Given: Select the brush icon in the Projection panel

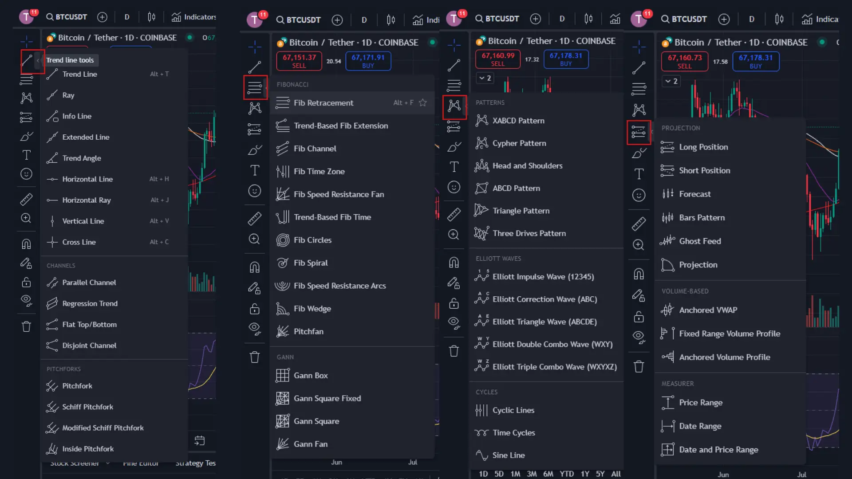Looking at the screenshot, I should [x=639, y=153].
